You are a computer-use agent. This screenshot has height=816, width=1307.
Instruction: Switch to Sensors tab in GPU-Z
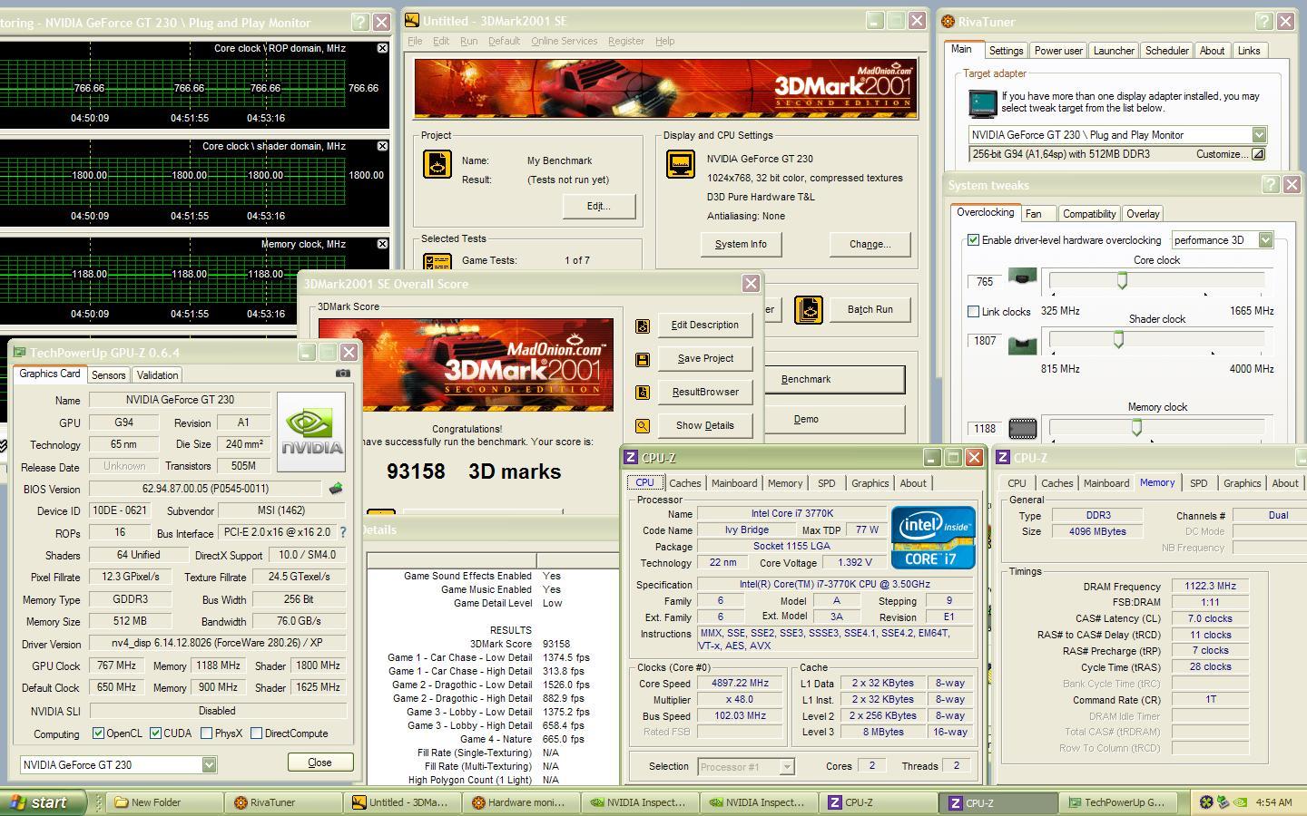click(108, 375)
